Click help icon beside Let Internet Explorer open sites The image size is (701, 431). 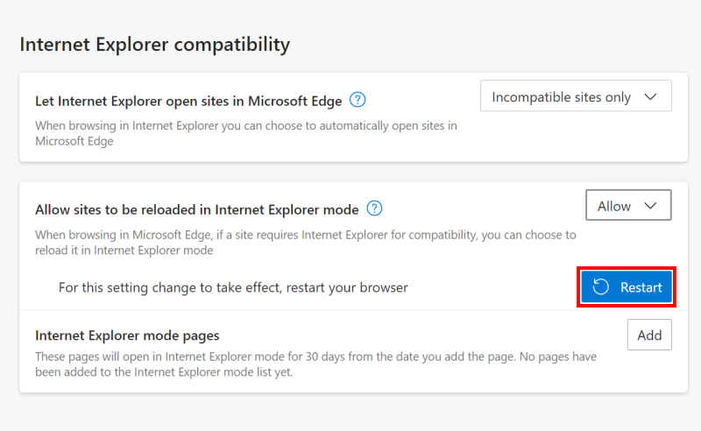point(358,100)
